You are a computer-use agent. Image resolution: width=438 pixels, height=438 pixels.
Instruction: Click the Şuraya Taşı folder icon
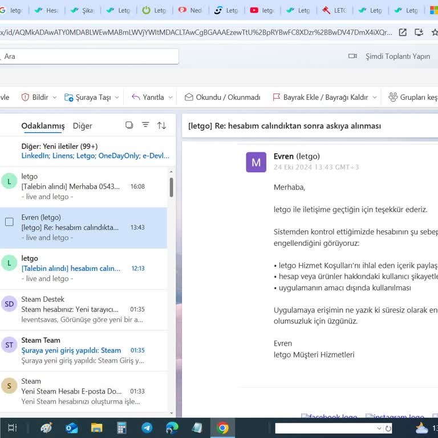point(69,98)
